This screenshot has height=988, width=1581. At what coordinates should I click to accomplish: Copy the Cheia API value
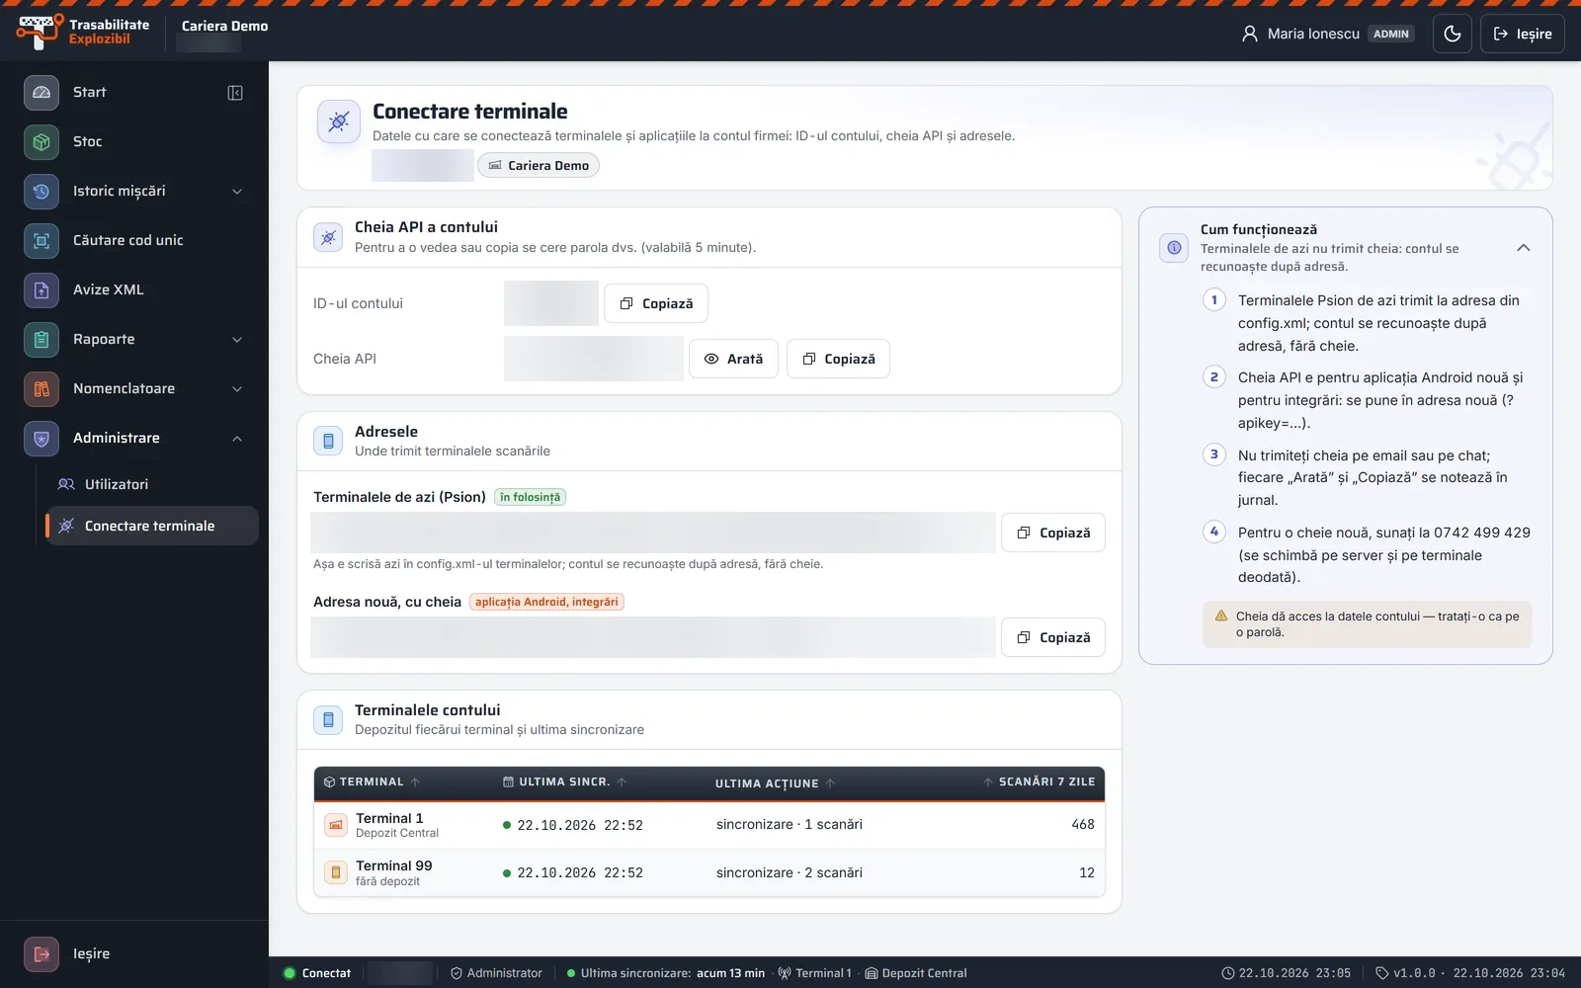point(838,359)
